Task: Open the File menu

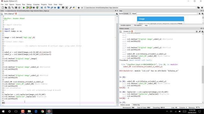Action: point(2,4)
